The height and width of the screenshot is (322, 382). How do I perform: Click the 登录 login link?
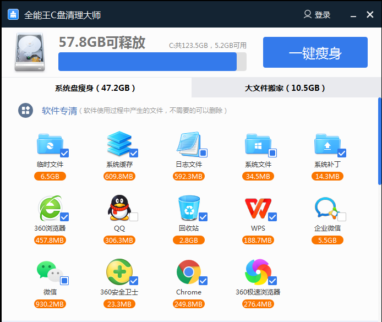(x=317, y=15)
